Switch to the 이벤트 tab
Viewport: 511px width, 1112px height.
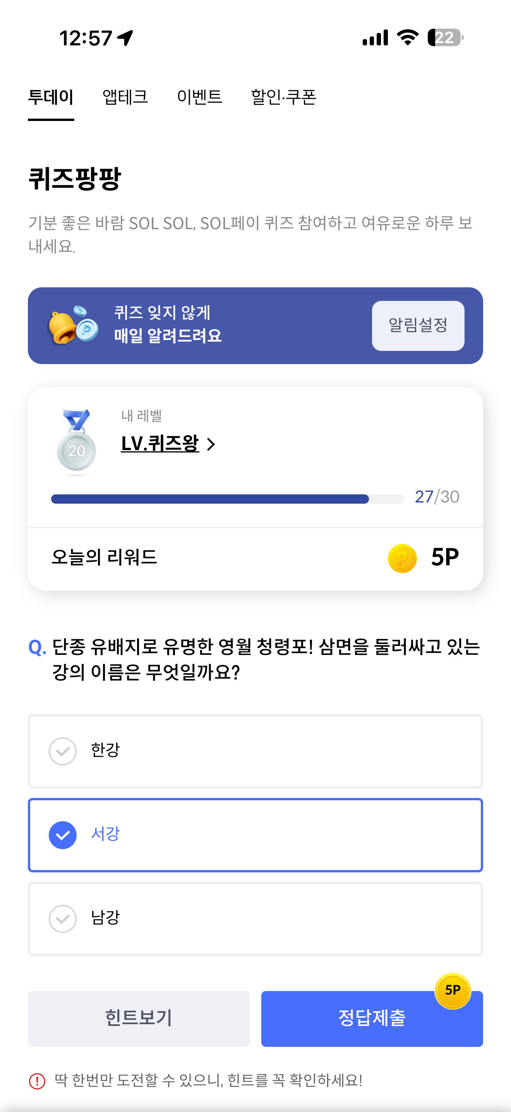199,97
